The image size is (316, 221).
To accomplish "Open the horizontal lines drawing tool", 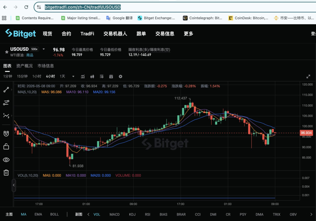I will coord(6,103).
